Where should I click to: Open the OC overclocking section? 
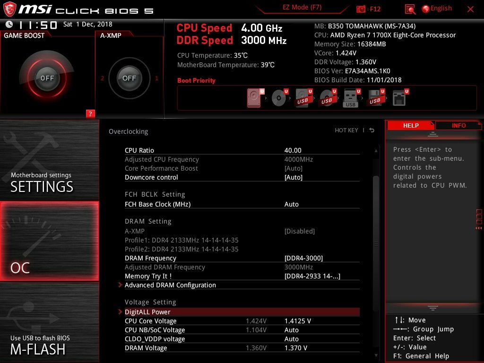(x=49, y=241)
